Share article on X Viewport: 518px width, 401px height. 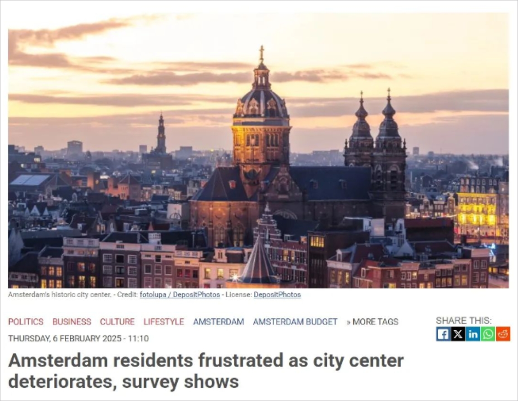click(x=458, y=334)
